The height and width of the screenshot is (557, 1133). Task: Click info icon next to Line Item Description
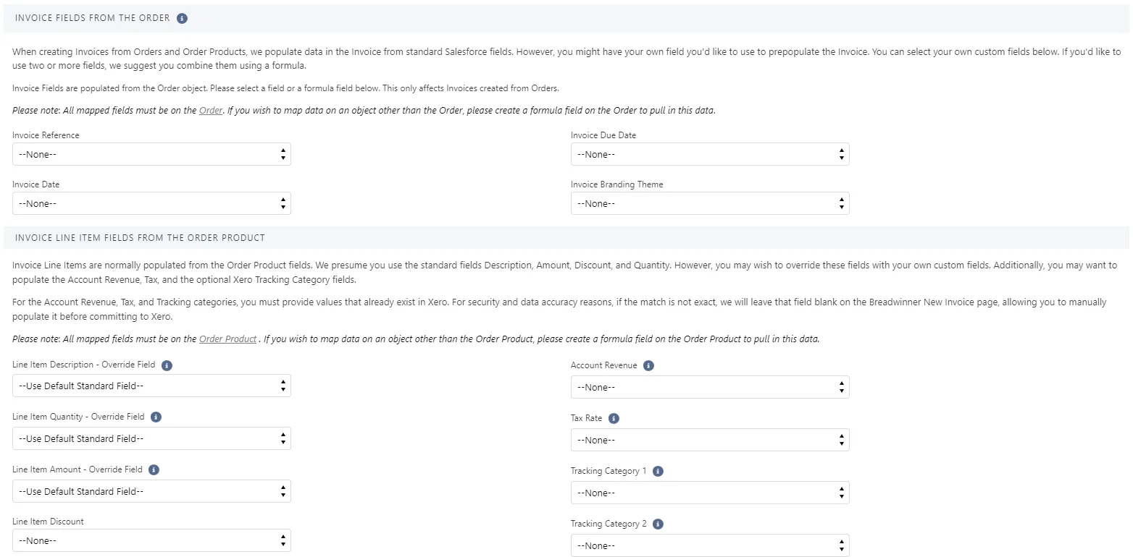pos(167,365)
